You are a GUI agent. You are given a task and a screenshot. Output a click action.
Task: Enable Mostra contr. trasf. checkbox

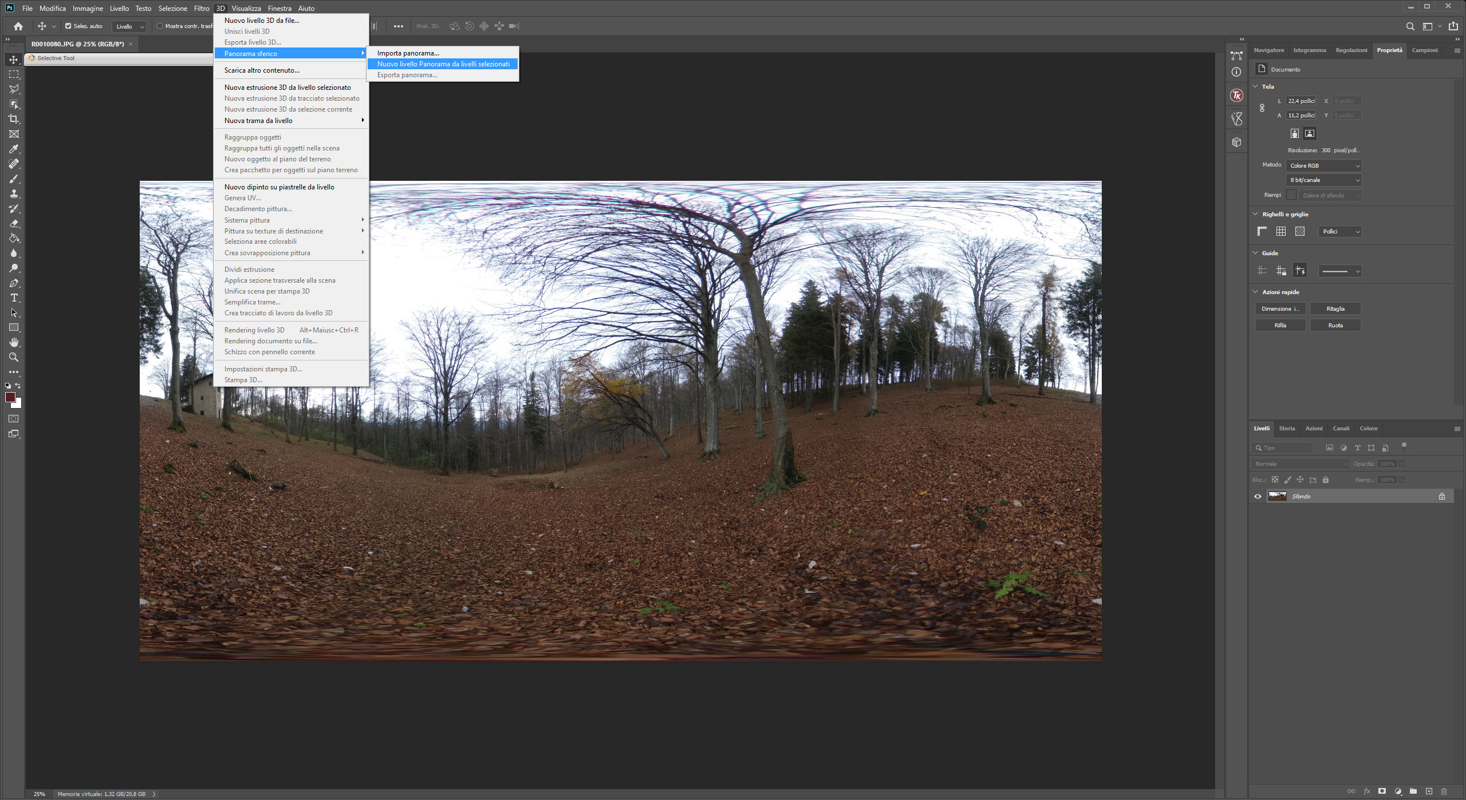(160, 26)
